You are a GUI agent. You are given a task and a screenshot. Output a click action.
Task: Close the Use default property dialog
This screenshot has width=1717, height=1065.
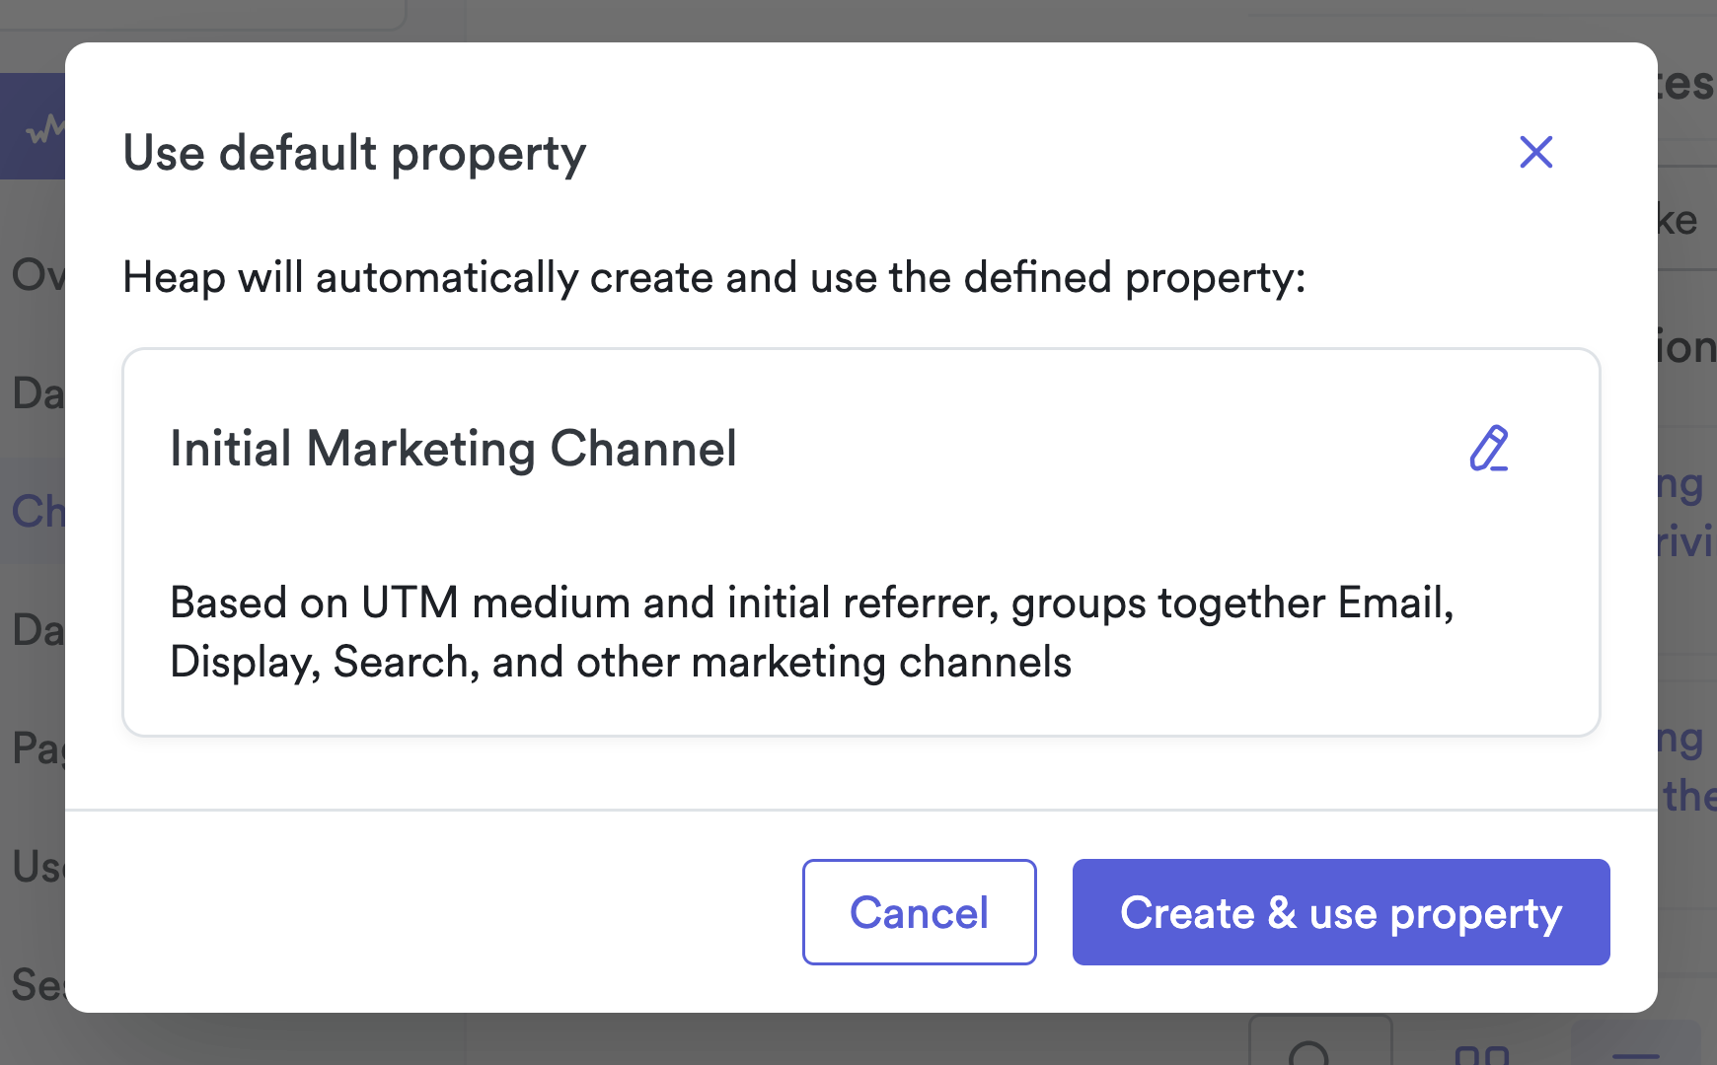(1535, 153)
